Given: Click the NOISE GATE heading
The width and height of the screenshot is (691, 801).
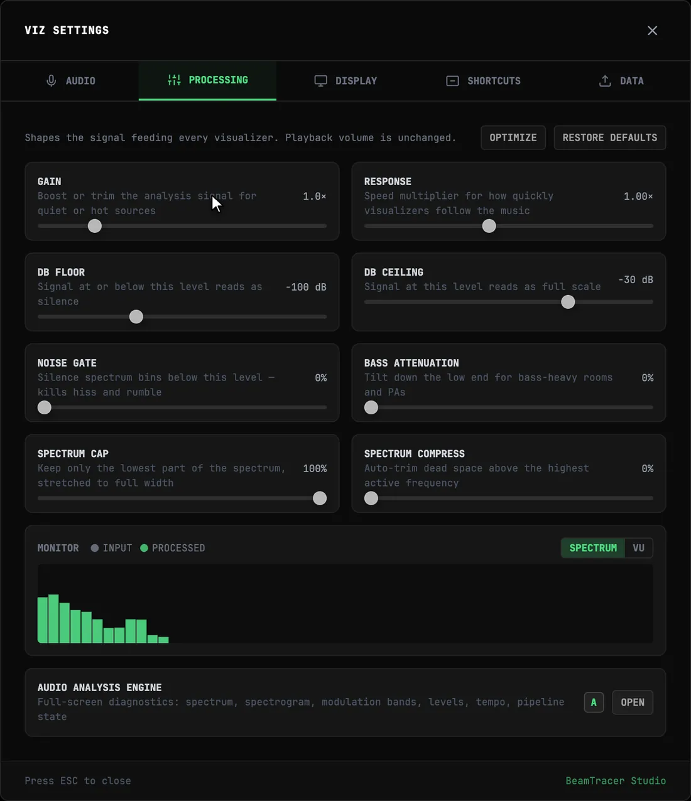Looking at the screenshot, I should point(67,363).
